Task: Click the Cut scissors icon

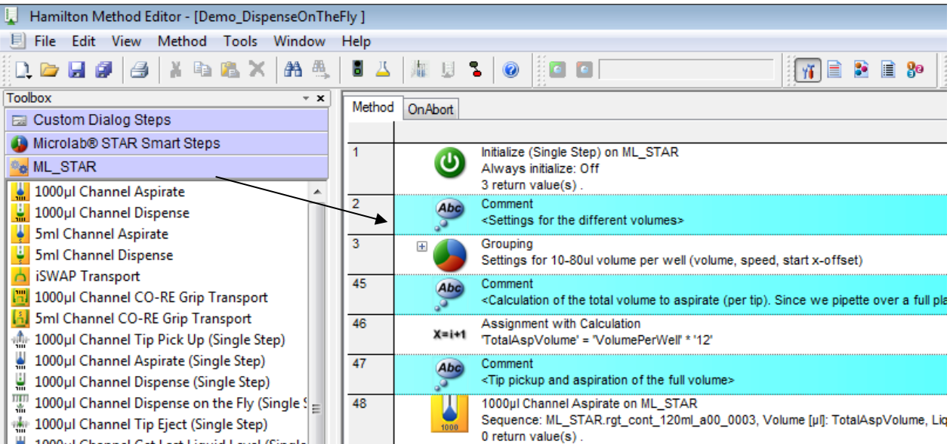Action: [175, 70]
